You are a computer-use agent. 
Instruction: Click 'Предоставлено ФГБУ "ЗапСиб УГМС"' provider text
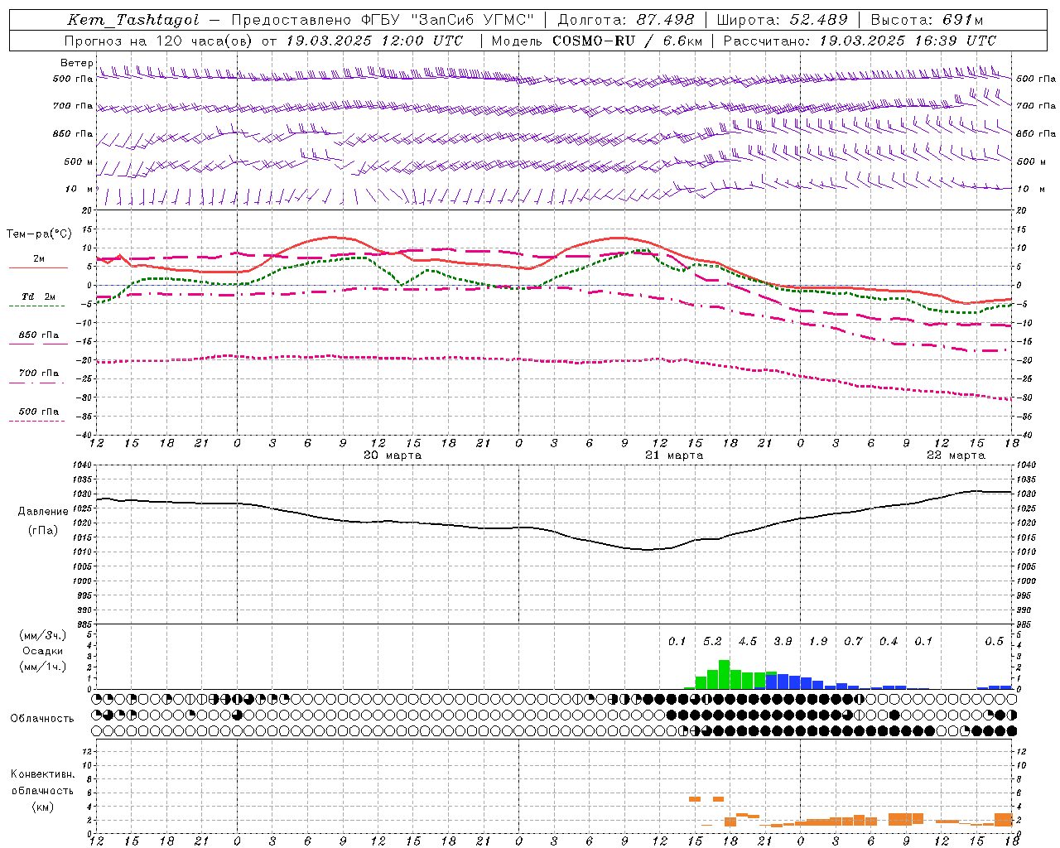tap(383, 20)
